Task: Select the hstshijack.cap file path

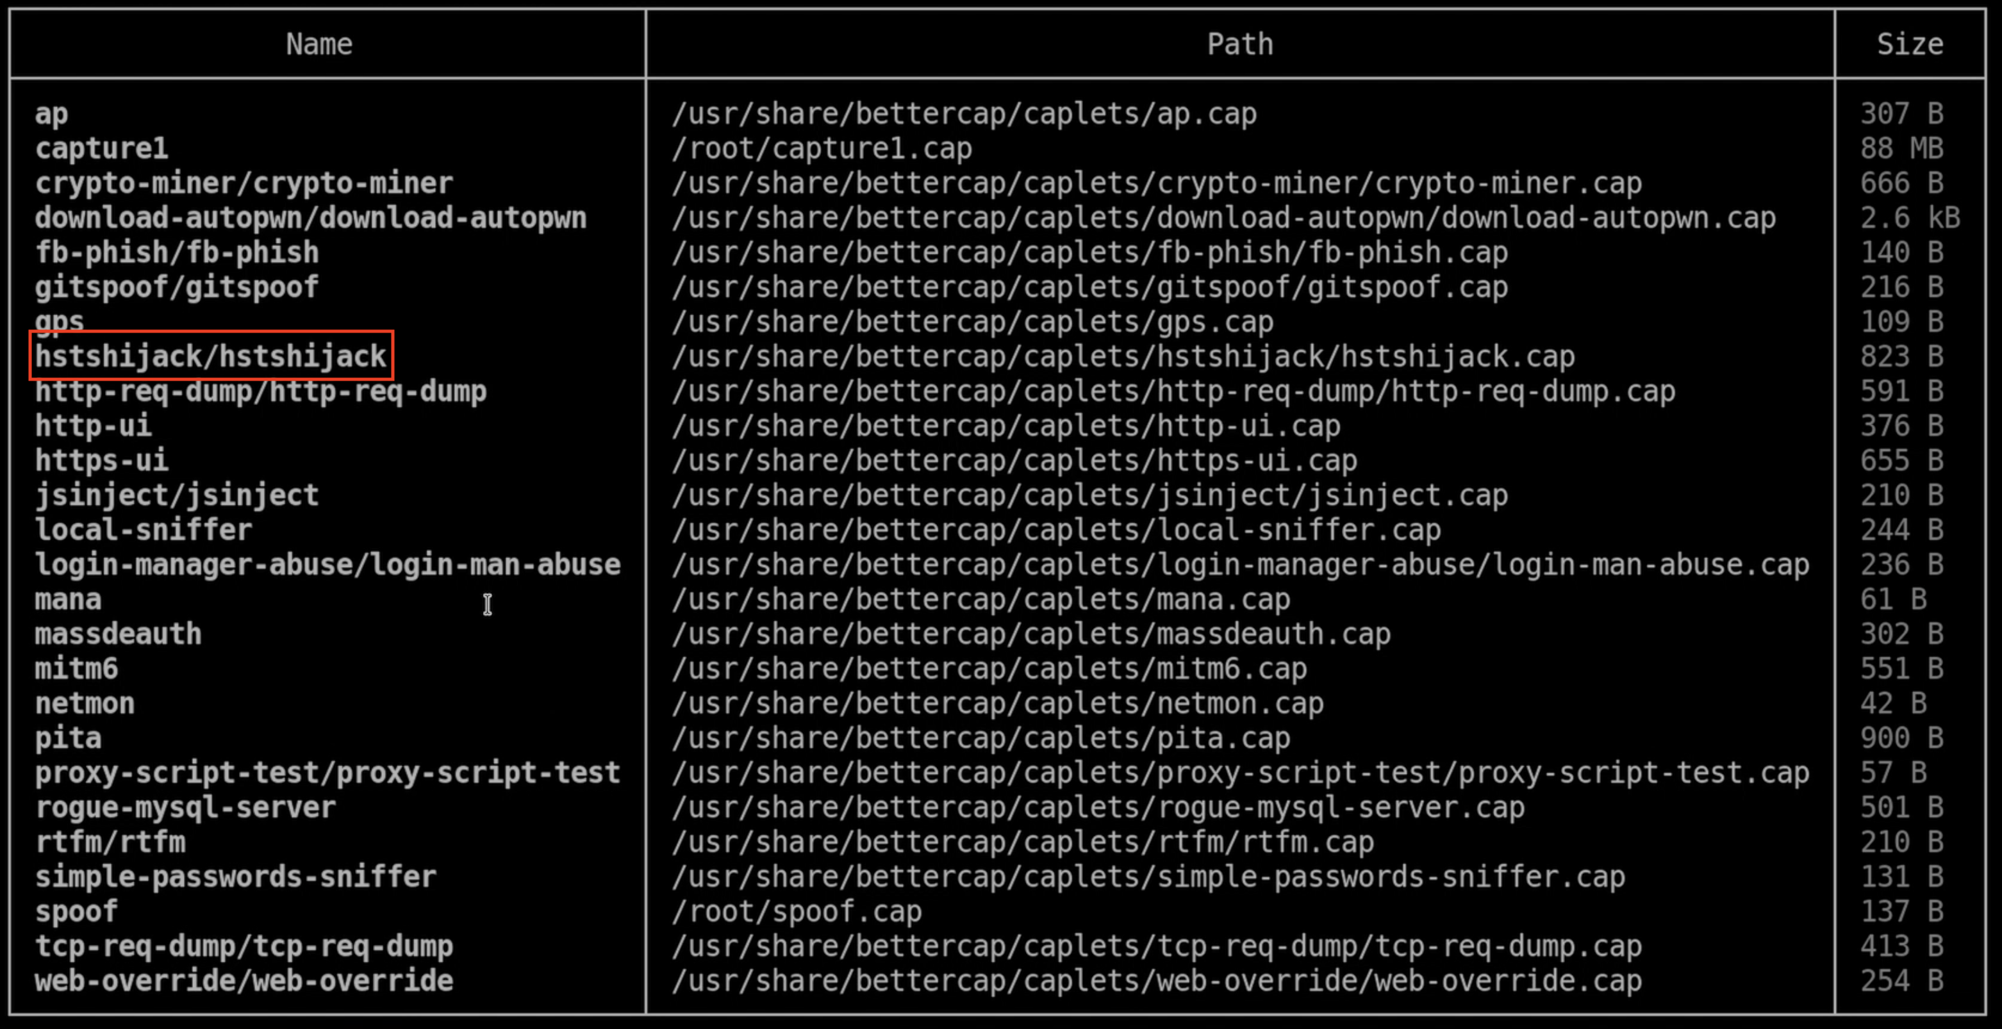Action: tap(1123, 357)
